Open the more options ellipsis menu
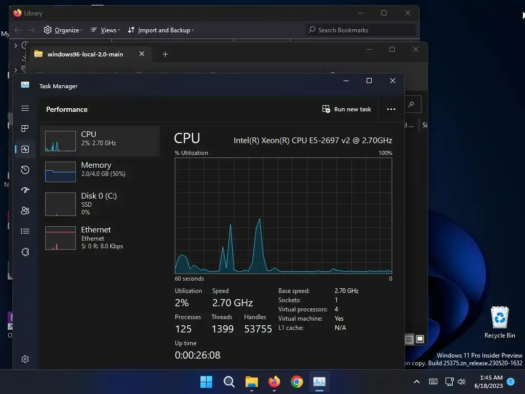 pyautogui.click(x=391, y=109)
